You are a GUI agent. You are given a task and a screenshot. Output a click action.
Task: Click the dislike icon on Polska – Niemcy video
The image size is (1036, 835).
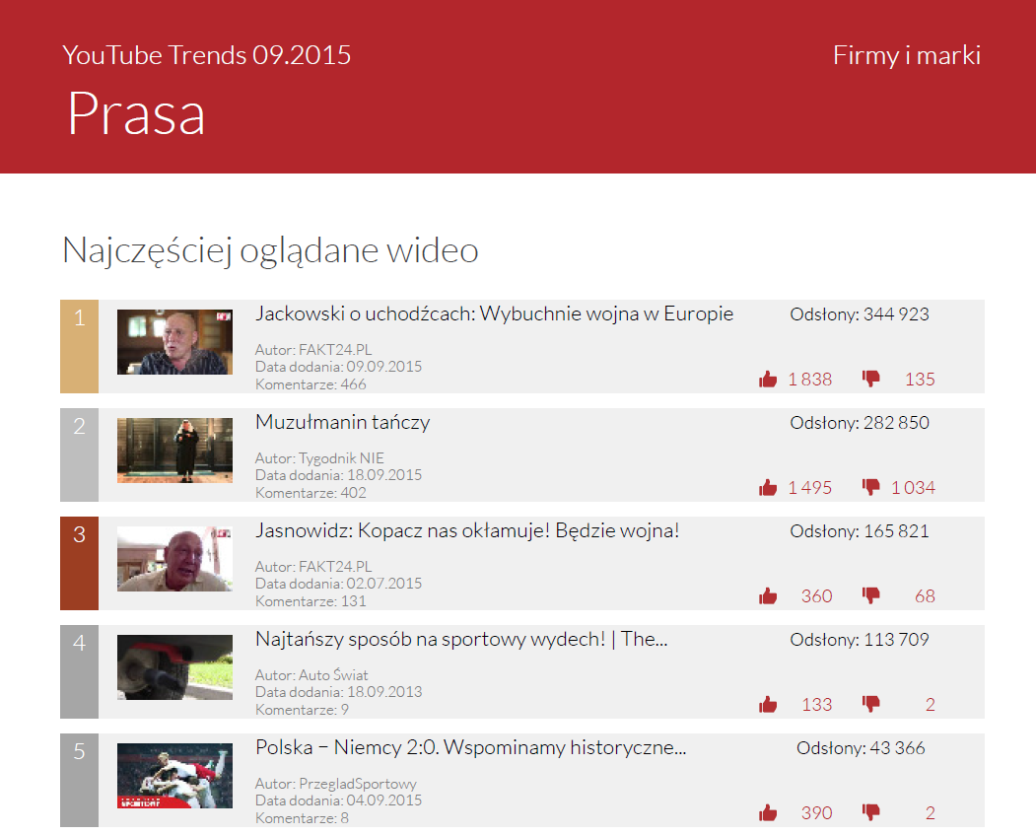pyautogui.click(x=871, y=812)
